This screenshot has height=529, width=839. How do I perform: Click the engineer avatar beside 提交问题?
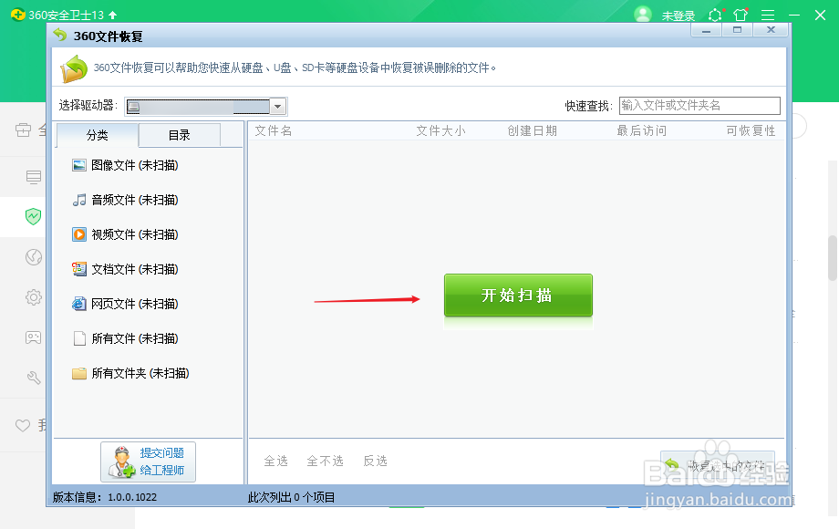tap(119, 462)
